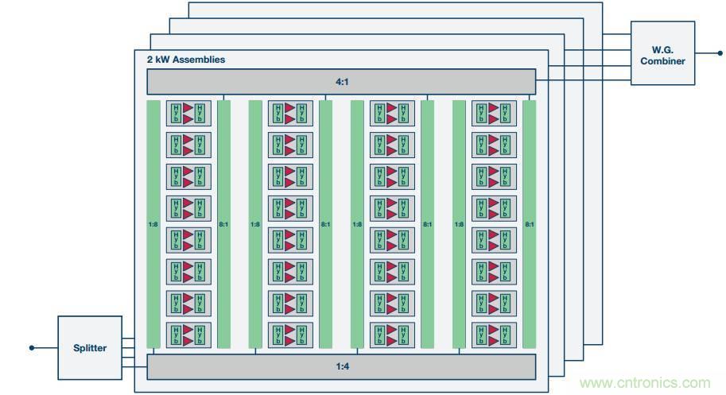Screen dimensions: 726x395
Task: Click the rightmost green 8:1 bar
Action: (x=529, y=224)
